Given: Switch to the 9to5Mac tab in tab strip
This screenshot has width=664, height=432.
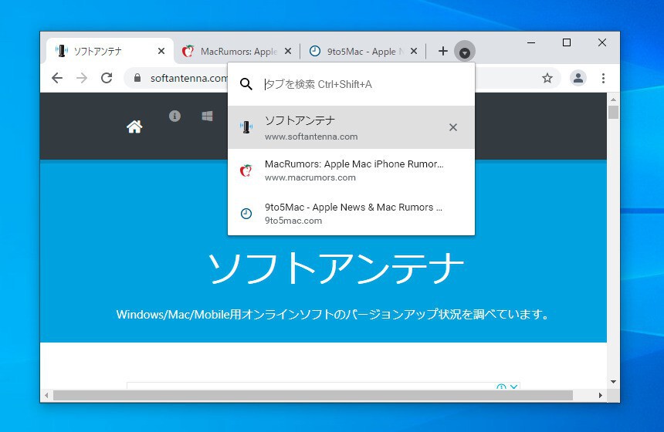Looking at the screenshot, I should click(364, 51).
